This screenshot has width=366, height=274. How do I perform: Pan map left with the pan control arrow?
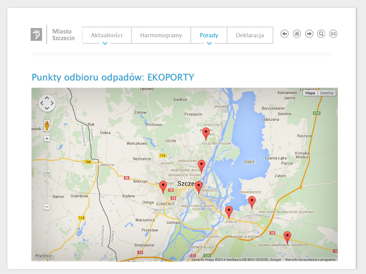[x=42, y=103]
